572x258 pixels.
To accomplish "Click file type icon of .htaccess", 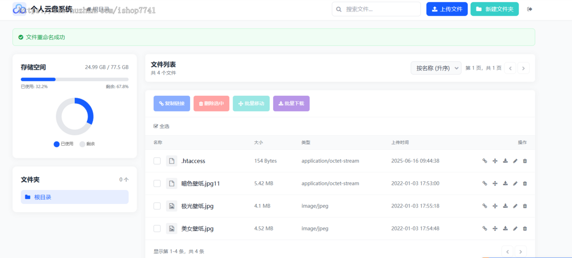I will pyautogui.click(x=172, y=161).
